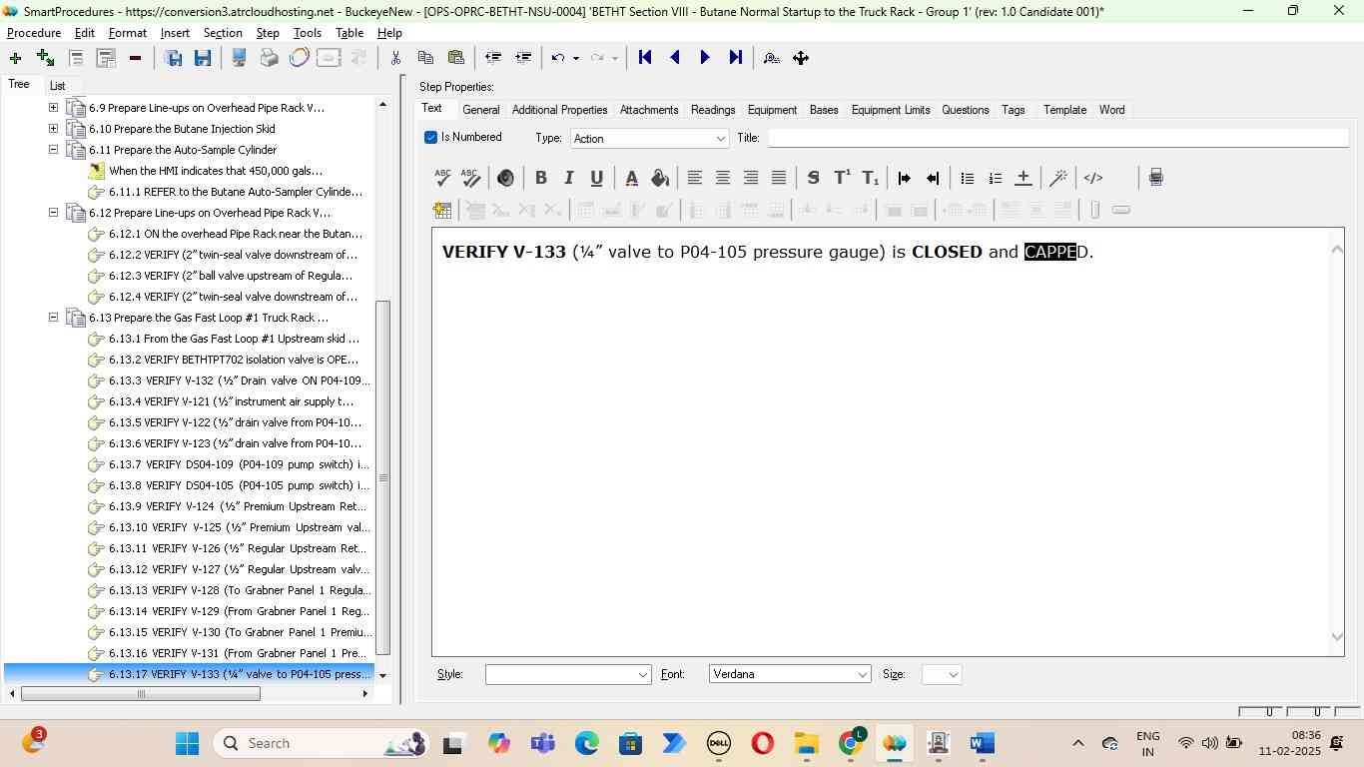Open HTML source code view icon
1364x767 pixels.
[x=1093, y=178]
